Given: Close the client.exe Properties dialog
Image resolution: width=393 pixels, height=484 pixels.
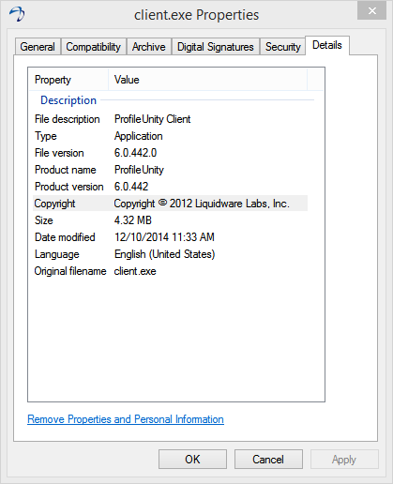Looking at the screenshot, I should coord(371,11).
